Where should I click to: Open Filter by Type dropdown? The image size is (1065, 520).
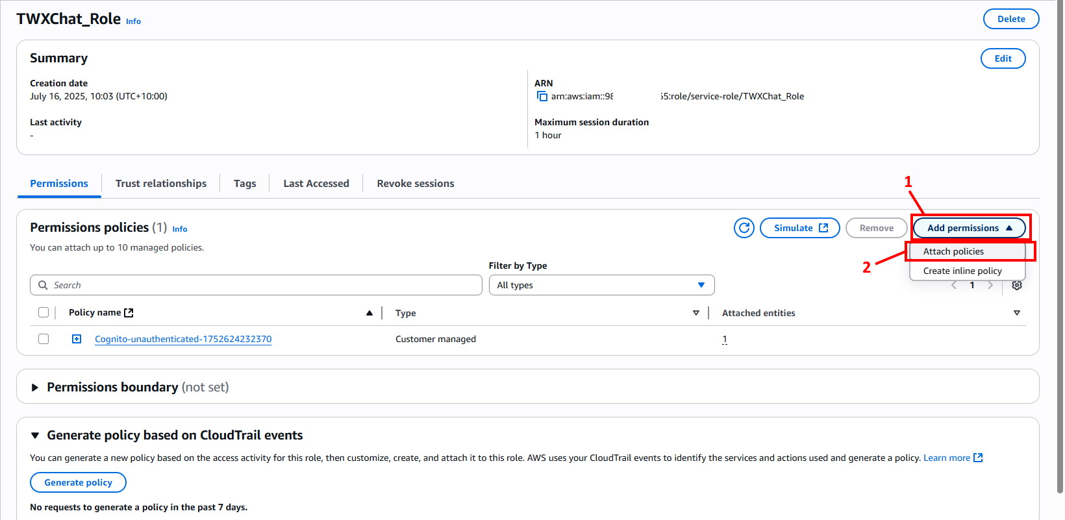tap(601, 285)
